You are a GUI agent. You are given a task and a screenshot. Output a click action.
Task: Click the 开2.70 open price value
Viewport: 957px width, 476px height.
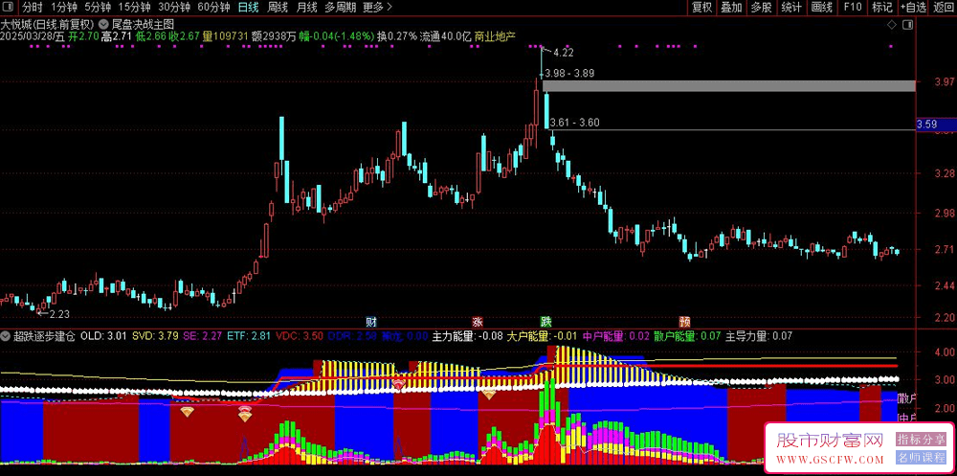click(83, 36)
